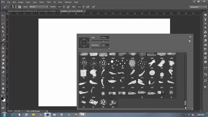Switch to the MANDAL ENTERPRISES document tab
208x117 pixels.
click(x=32, y=11)
